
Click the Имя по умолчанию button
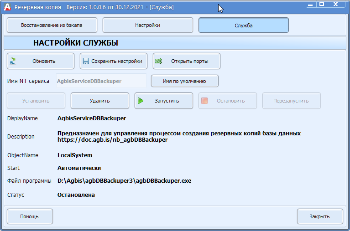click(x=185, y=81)
